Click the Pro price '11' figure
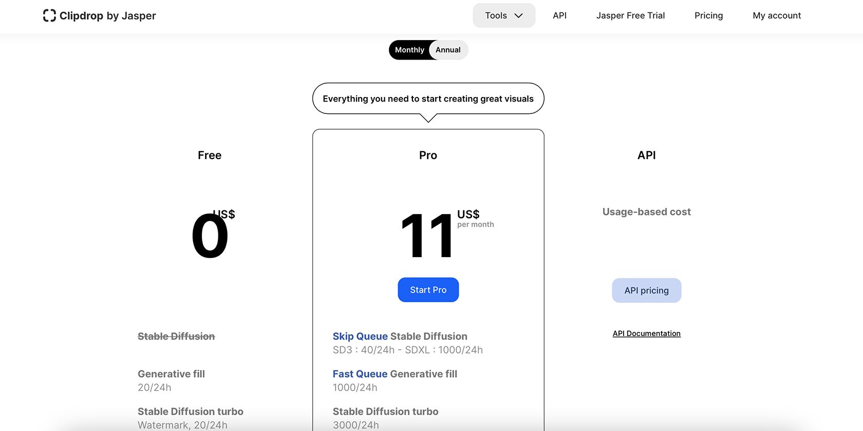Image resolution: width=863 pixels, height=431 pixels. [427, 237]
